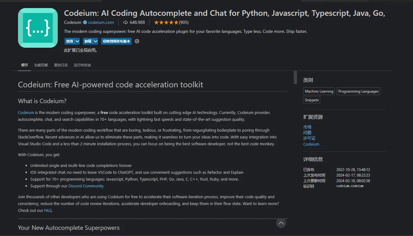Screen dimensions: 413x236
Task: Click the Codeium link in description paragraph
Action: click(x=26, y=112)
